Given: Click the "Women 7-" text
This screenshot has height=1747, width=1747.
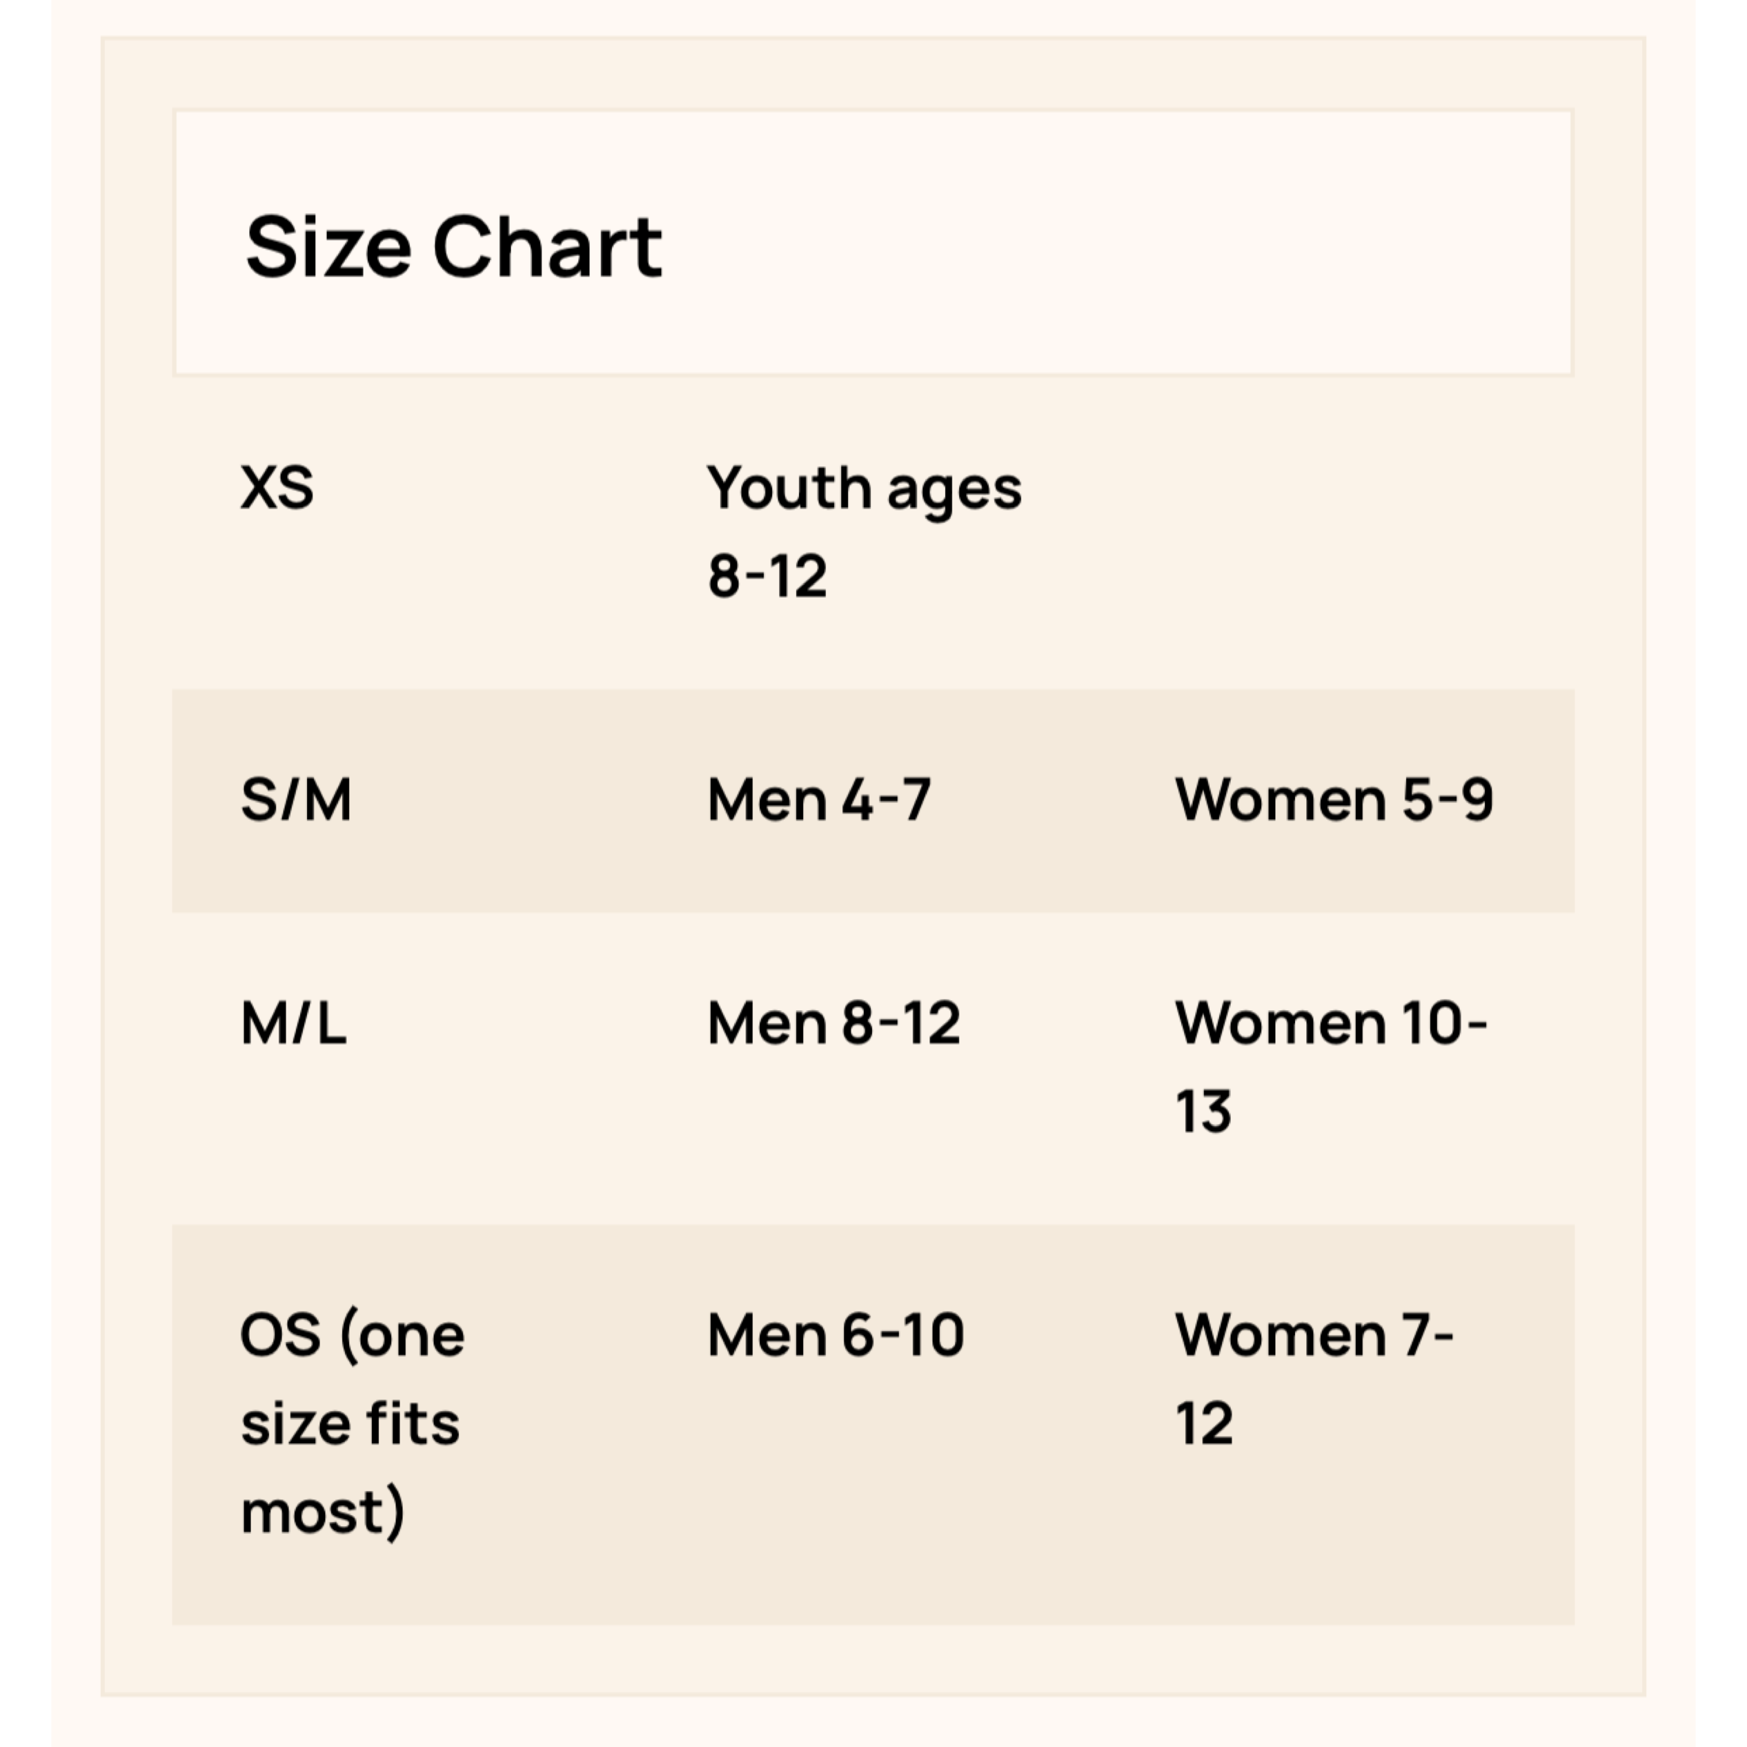Looking at the screenshot, I should (x=1313, y=1336).
